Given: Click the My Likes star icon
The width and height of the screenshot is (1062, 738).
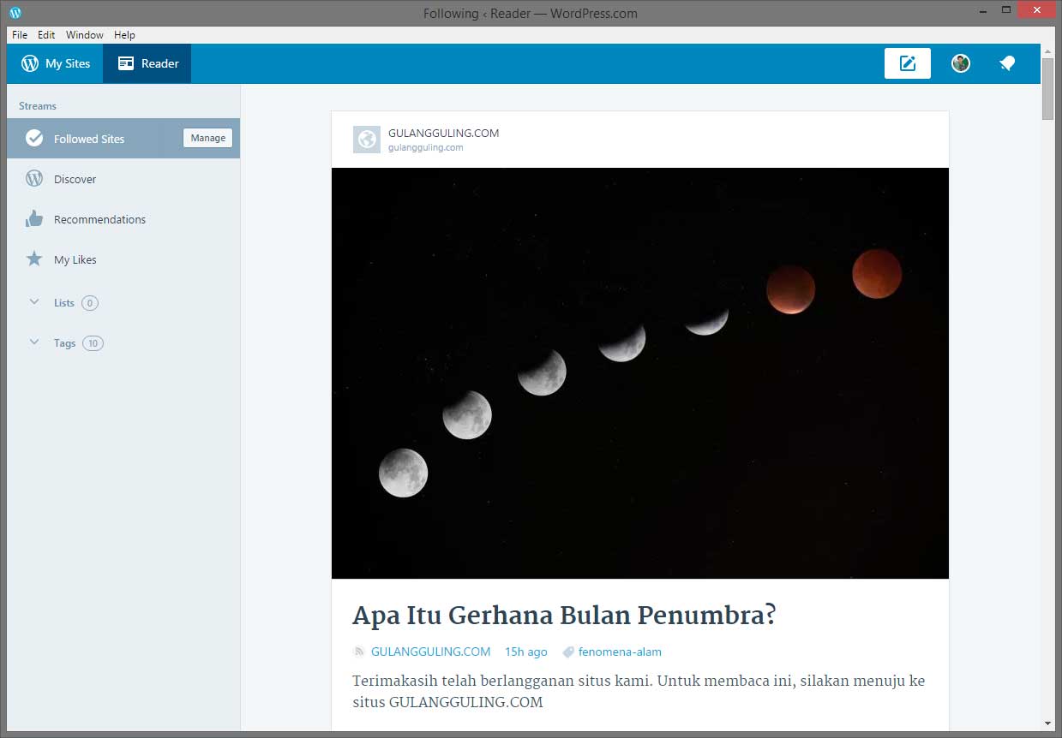Looking at the screenshot, I should tap(34, 259).
